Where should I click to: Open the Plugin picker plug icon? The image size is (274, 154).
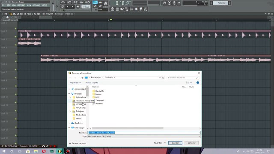pyautogui.click(x=141, y=9)
